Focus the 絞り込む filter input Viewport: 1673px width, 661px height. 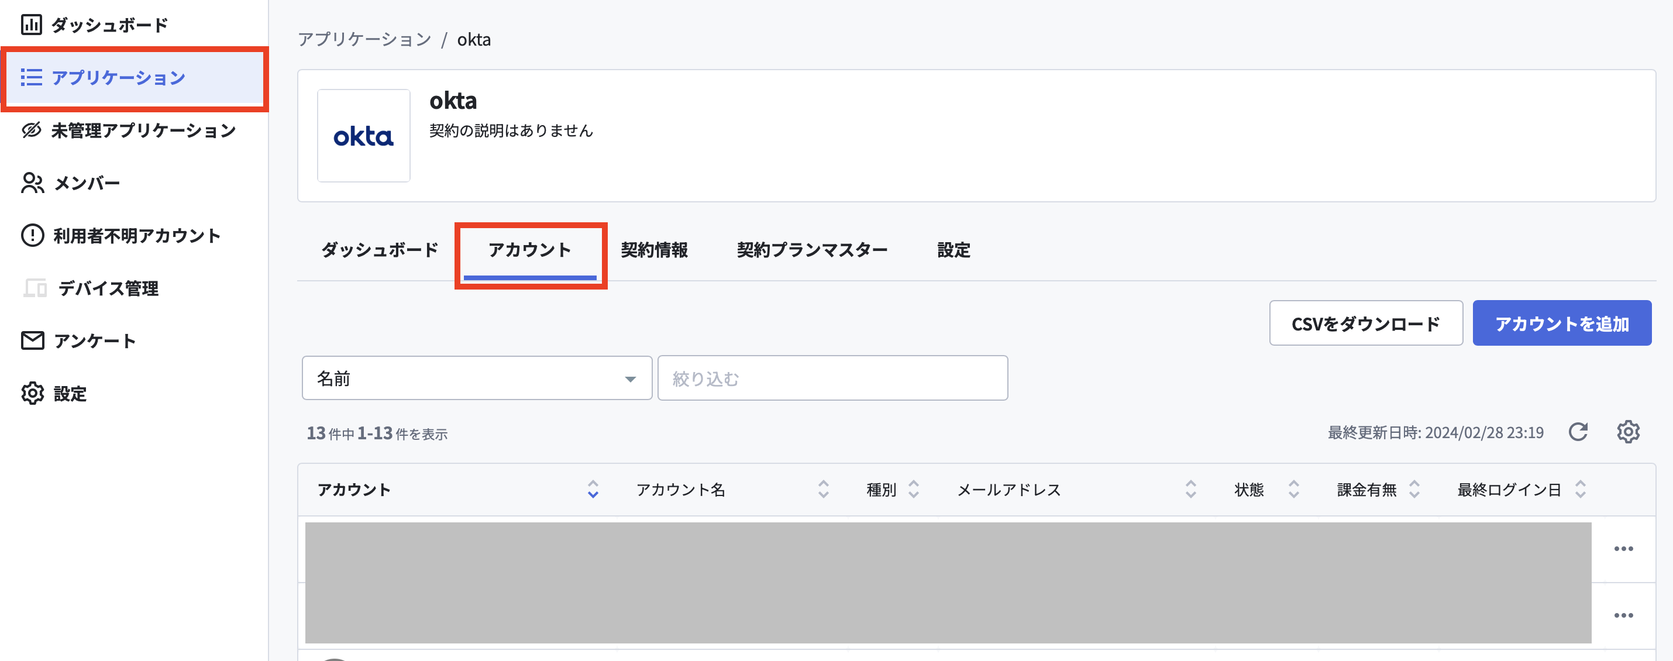click(832, 378)
